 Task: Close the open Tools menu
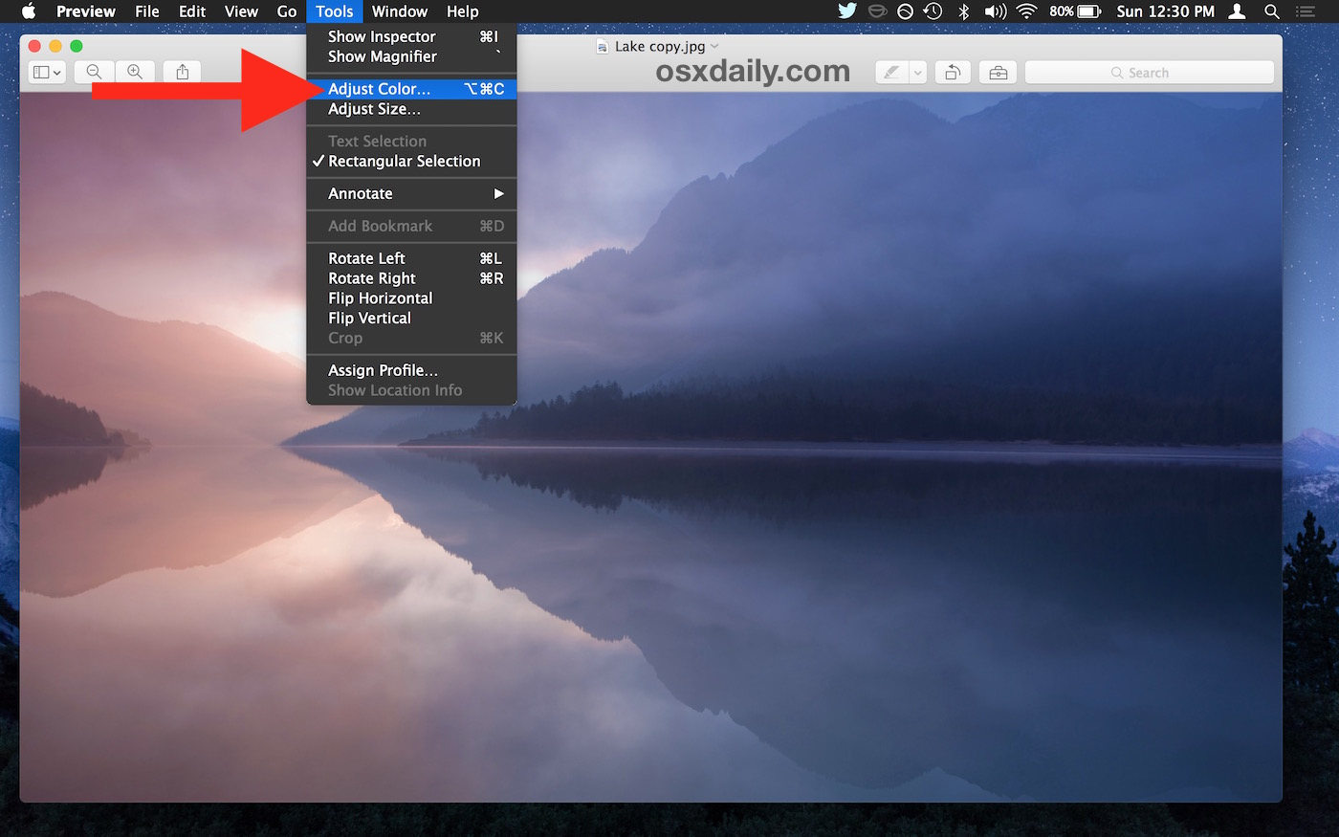[x=335, y=11]
